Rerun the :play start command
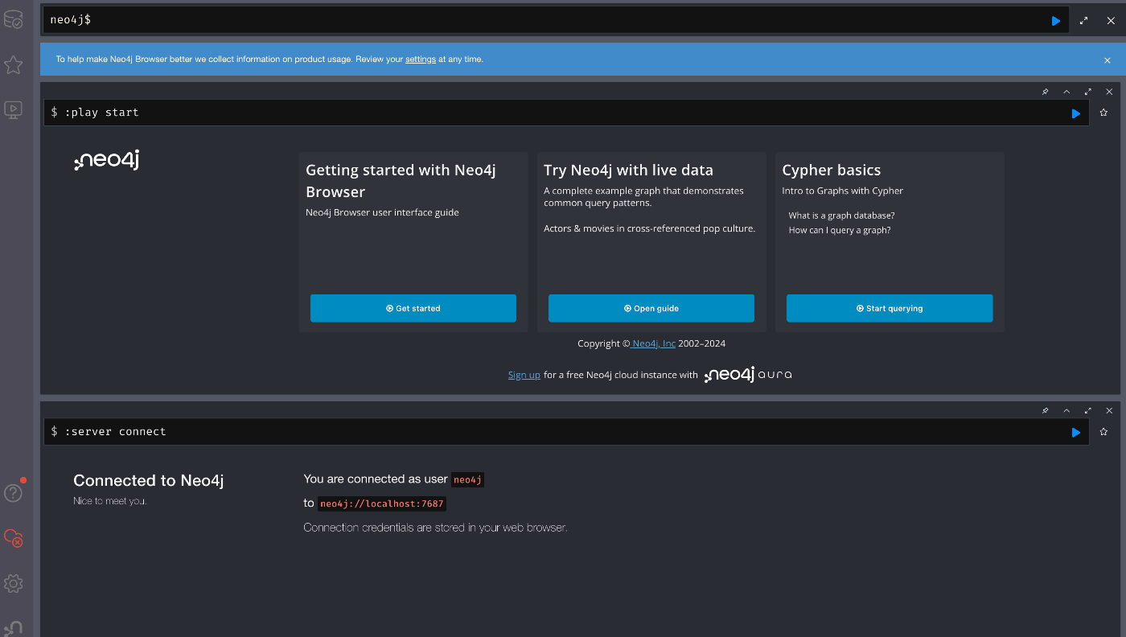Screen dimensions: 1126x637 point(1075,113)
